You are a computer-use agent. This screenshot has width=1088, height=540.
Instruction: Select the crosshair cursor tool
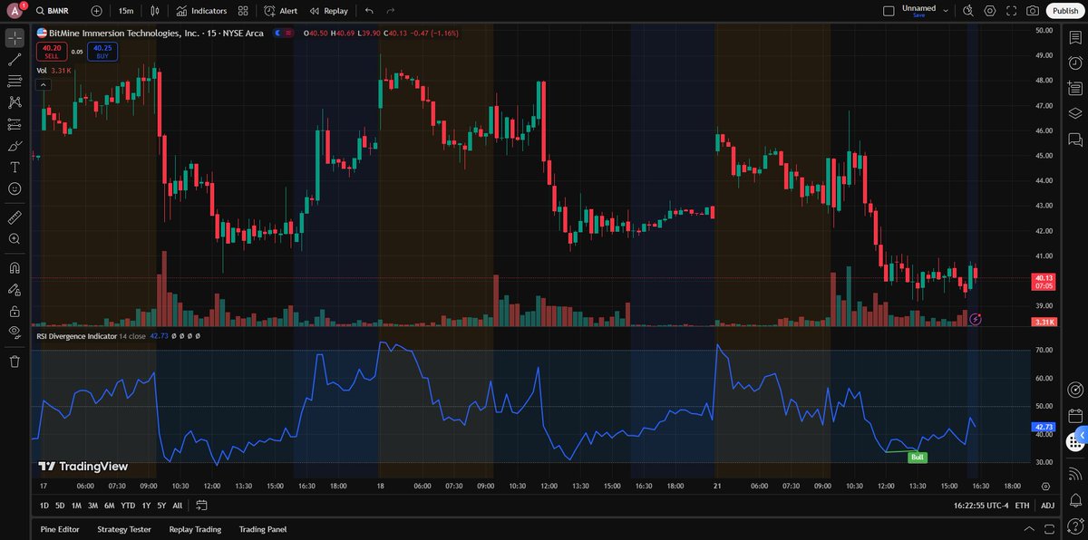[15, 38]
